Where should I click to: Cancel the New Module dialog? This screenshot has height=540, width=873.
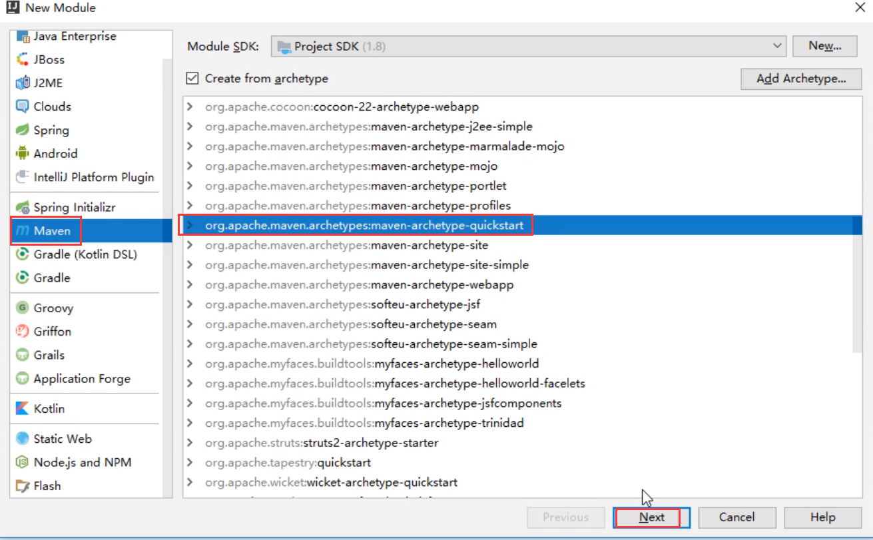[x=736, y=517]
